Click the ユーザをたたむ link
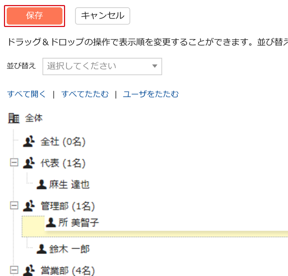The width and height of the screenshot is (288, 276). click(151, 94)
